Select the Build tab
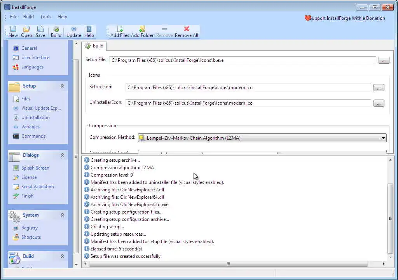The image size is (398, 280). click(x=94, y=46)
